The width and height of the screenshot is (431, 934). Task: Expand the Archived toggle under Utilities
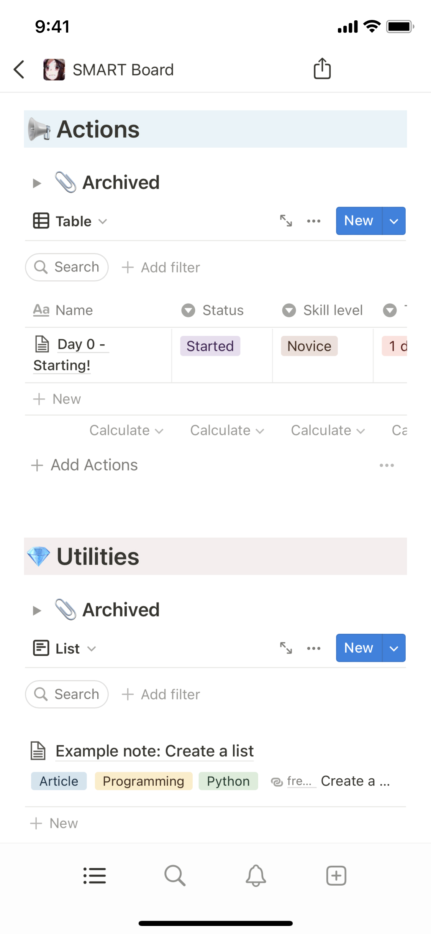click(x=37, y=610)
